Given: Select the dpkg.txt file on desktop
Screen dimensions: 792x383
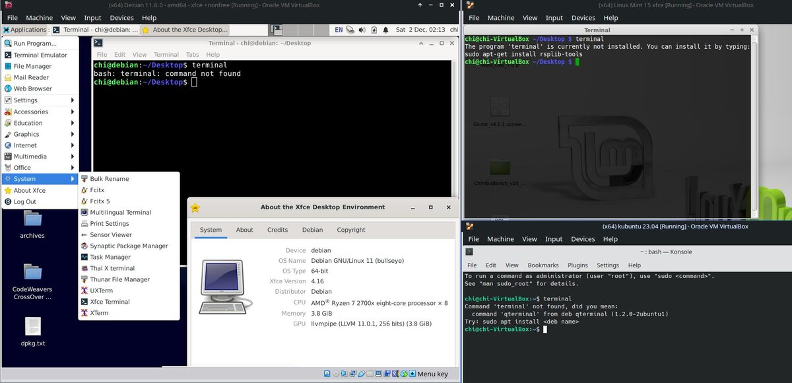Looking at the screenshot, I should (32, 332).
